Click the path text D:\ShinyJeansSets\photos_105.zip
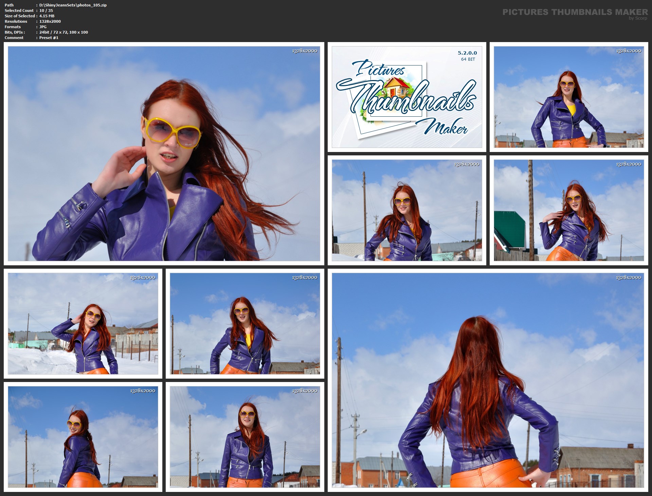The image size is (652, 496). point(73,5)
